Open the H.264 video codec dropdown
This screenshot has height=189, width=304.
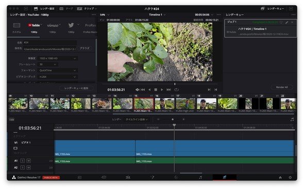pyautogui.click(x=58, y=77)
